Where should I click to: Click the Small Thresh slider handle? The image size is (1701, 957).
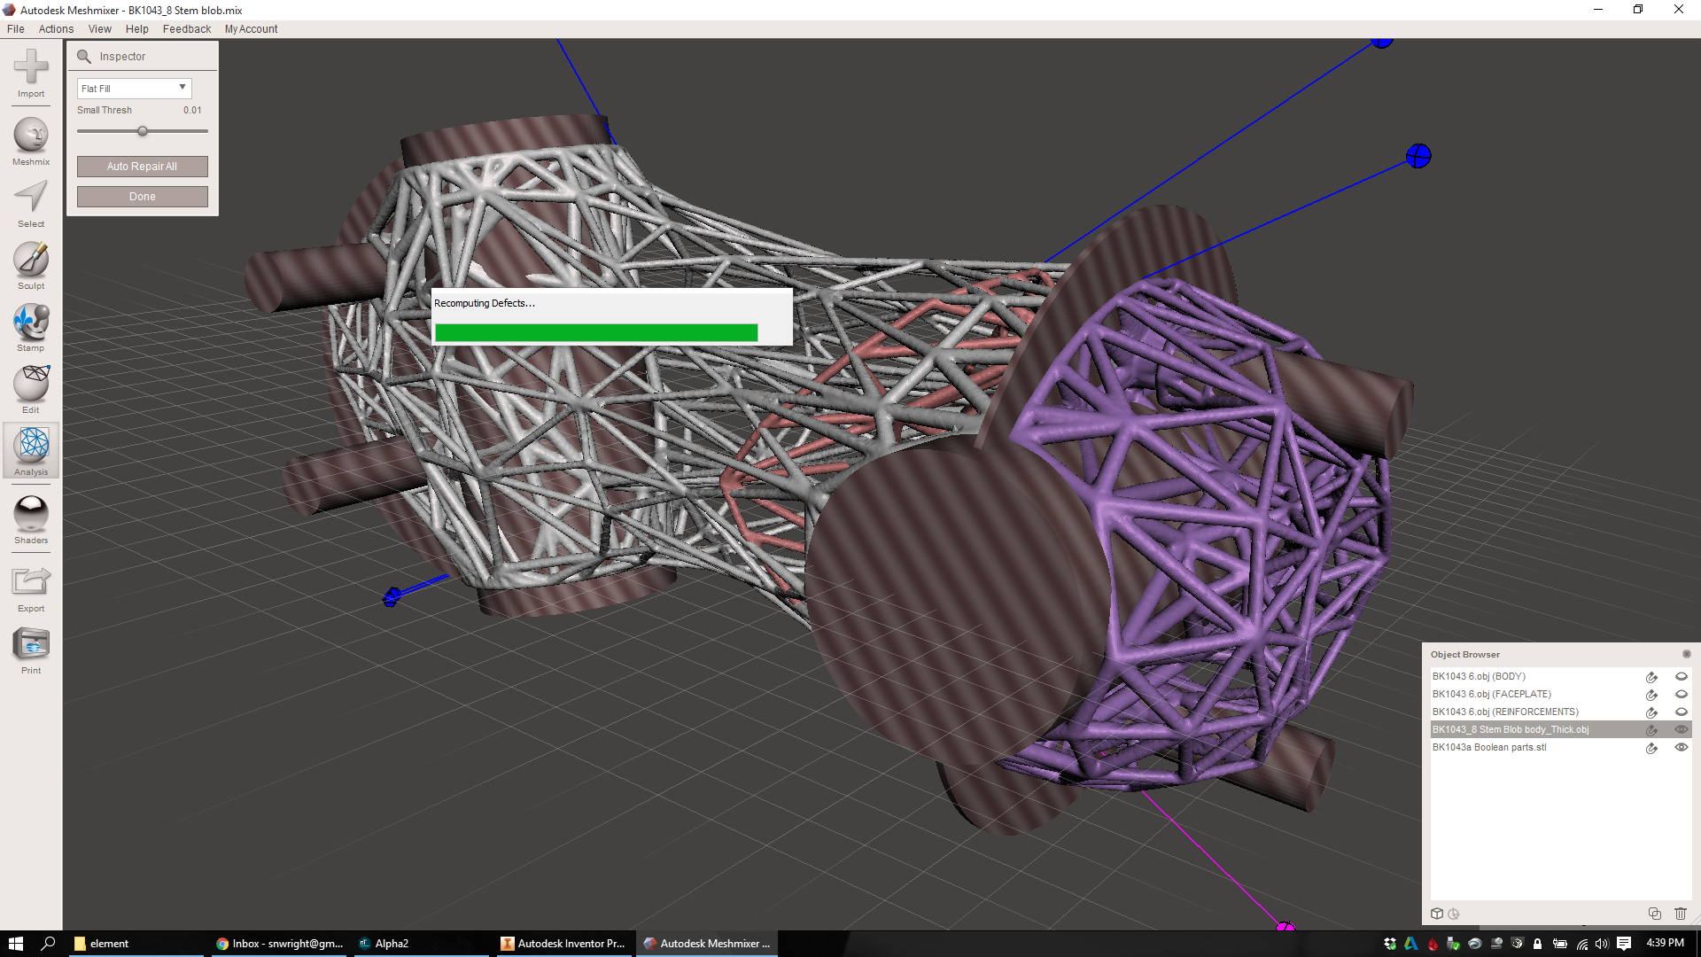(143, 131)
